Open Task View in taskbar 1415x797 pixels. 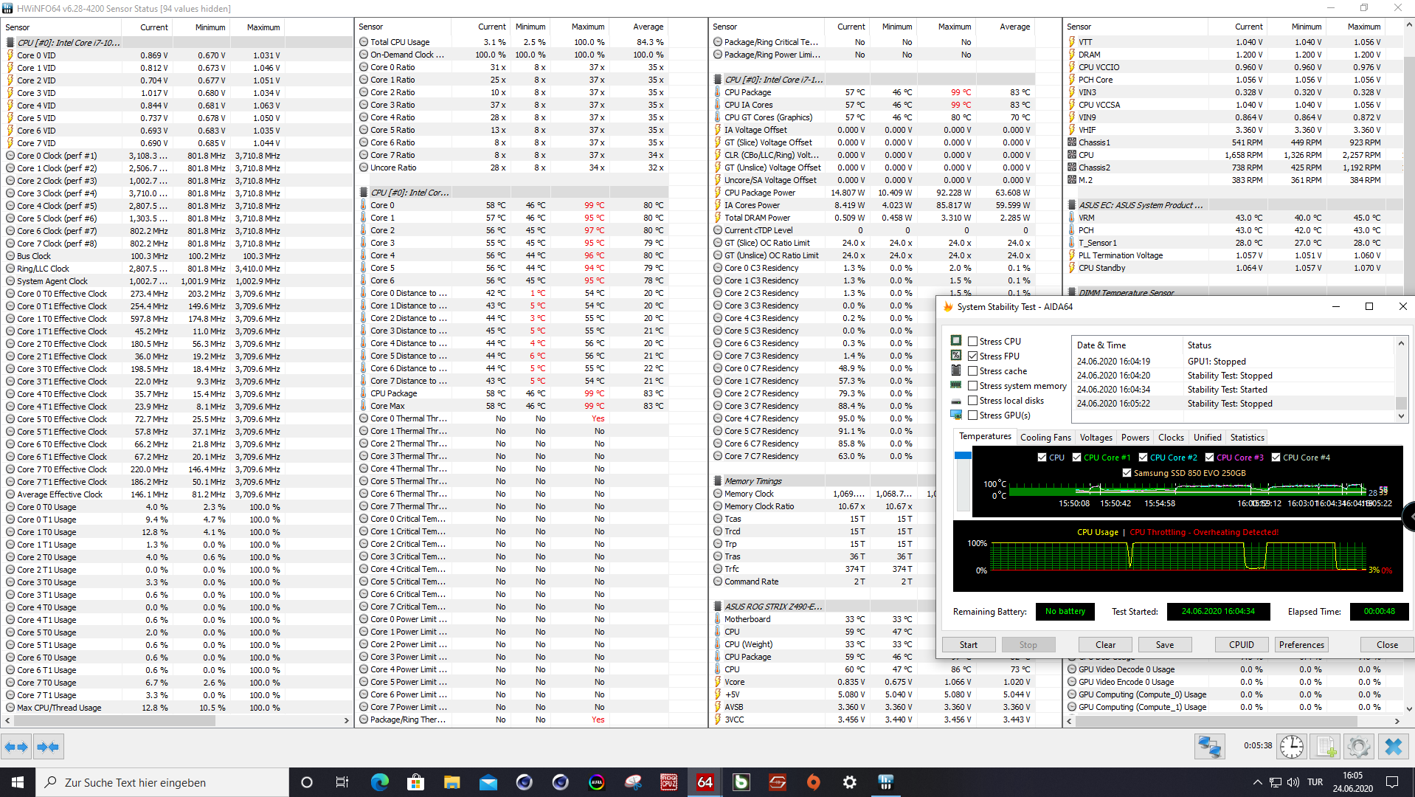pyautogui.click(x=342, y=782)
